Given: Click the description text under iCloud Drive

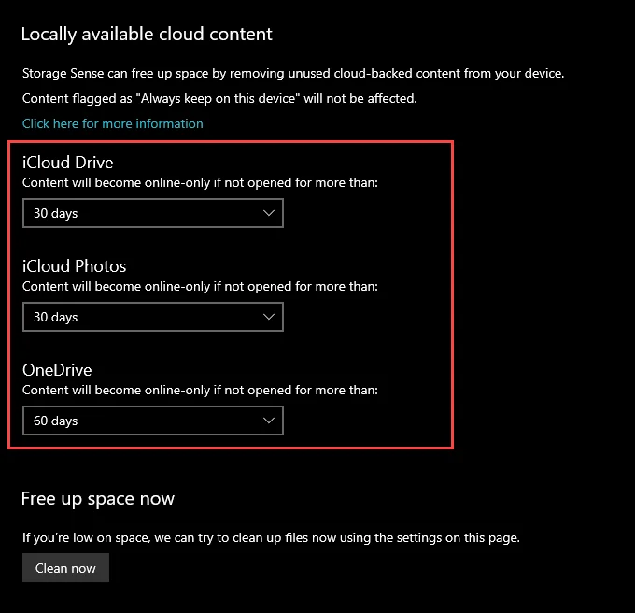Looking at the screenshot, I should [x=200, y=183].
